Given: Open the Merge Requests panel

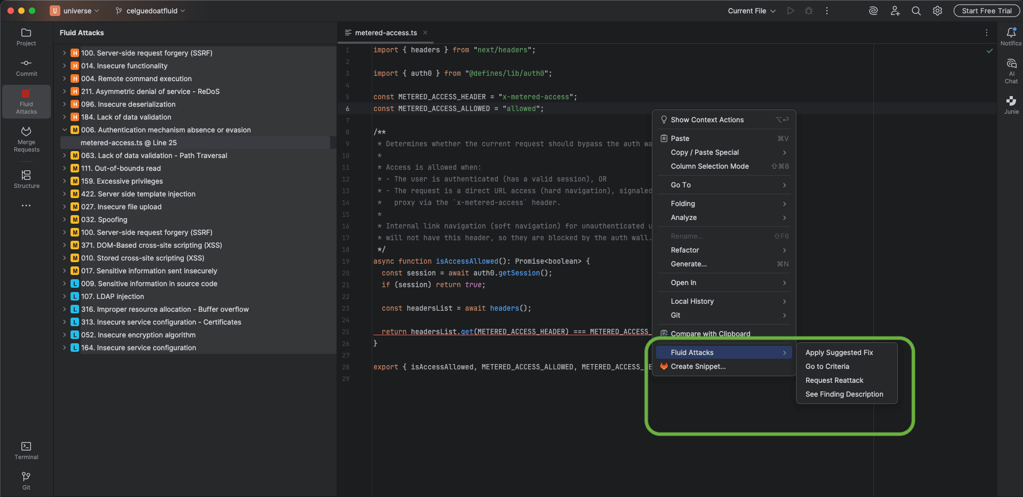Looking at the screenshot, I should pos(26,139).
